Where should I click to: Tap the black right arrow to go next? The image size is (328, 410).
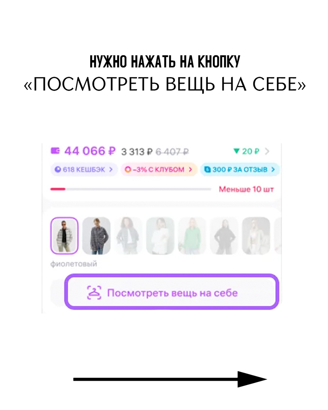point(170,379)
